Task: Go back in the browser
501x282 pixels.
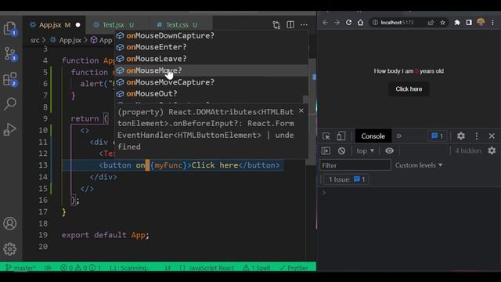Action: click(325, 23)
